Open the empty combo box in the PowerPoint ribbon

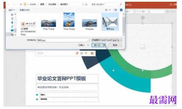pos(157,12)
